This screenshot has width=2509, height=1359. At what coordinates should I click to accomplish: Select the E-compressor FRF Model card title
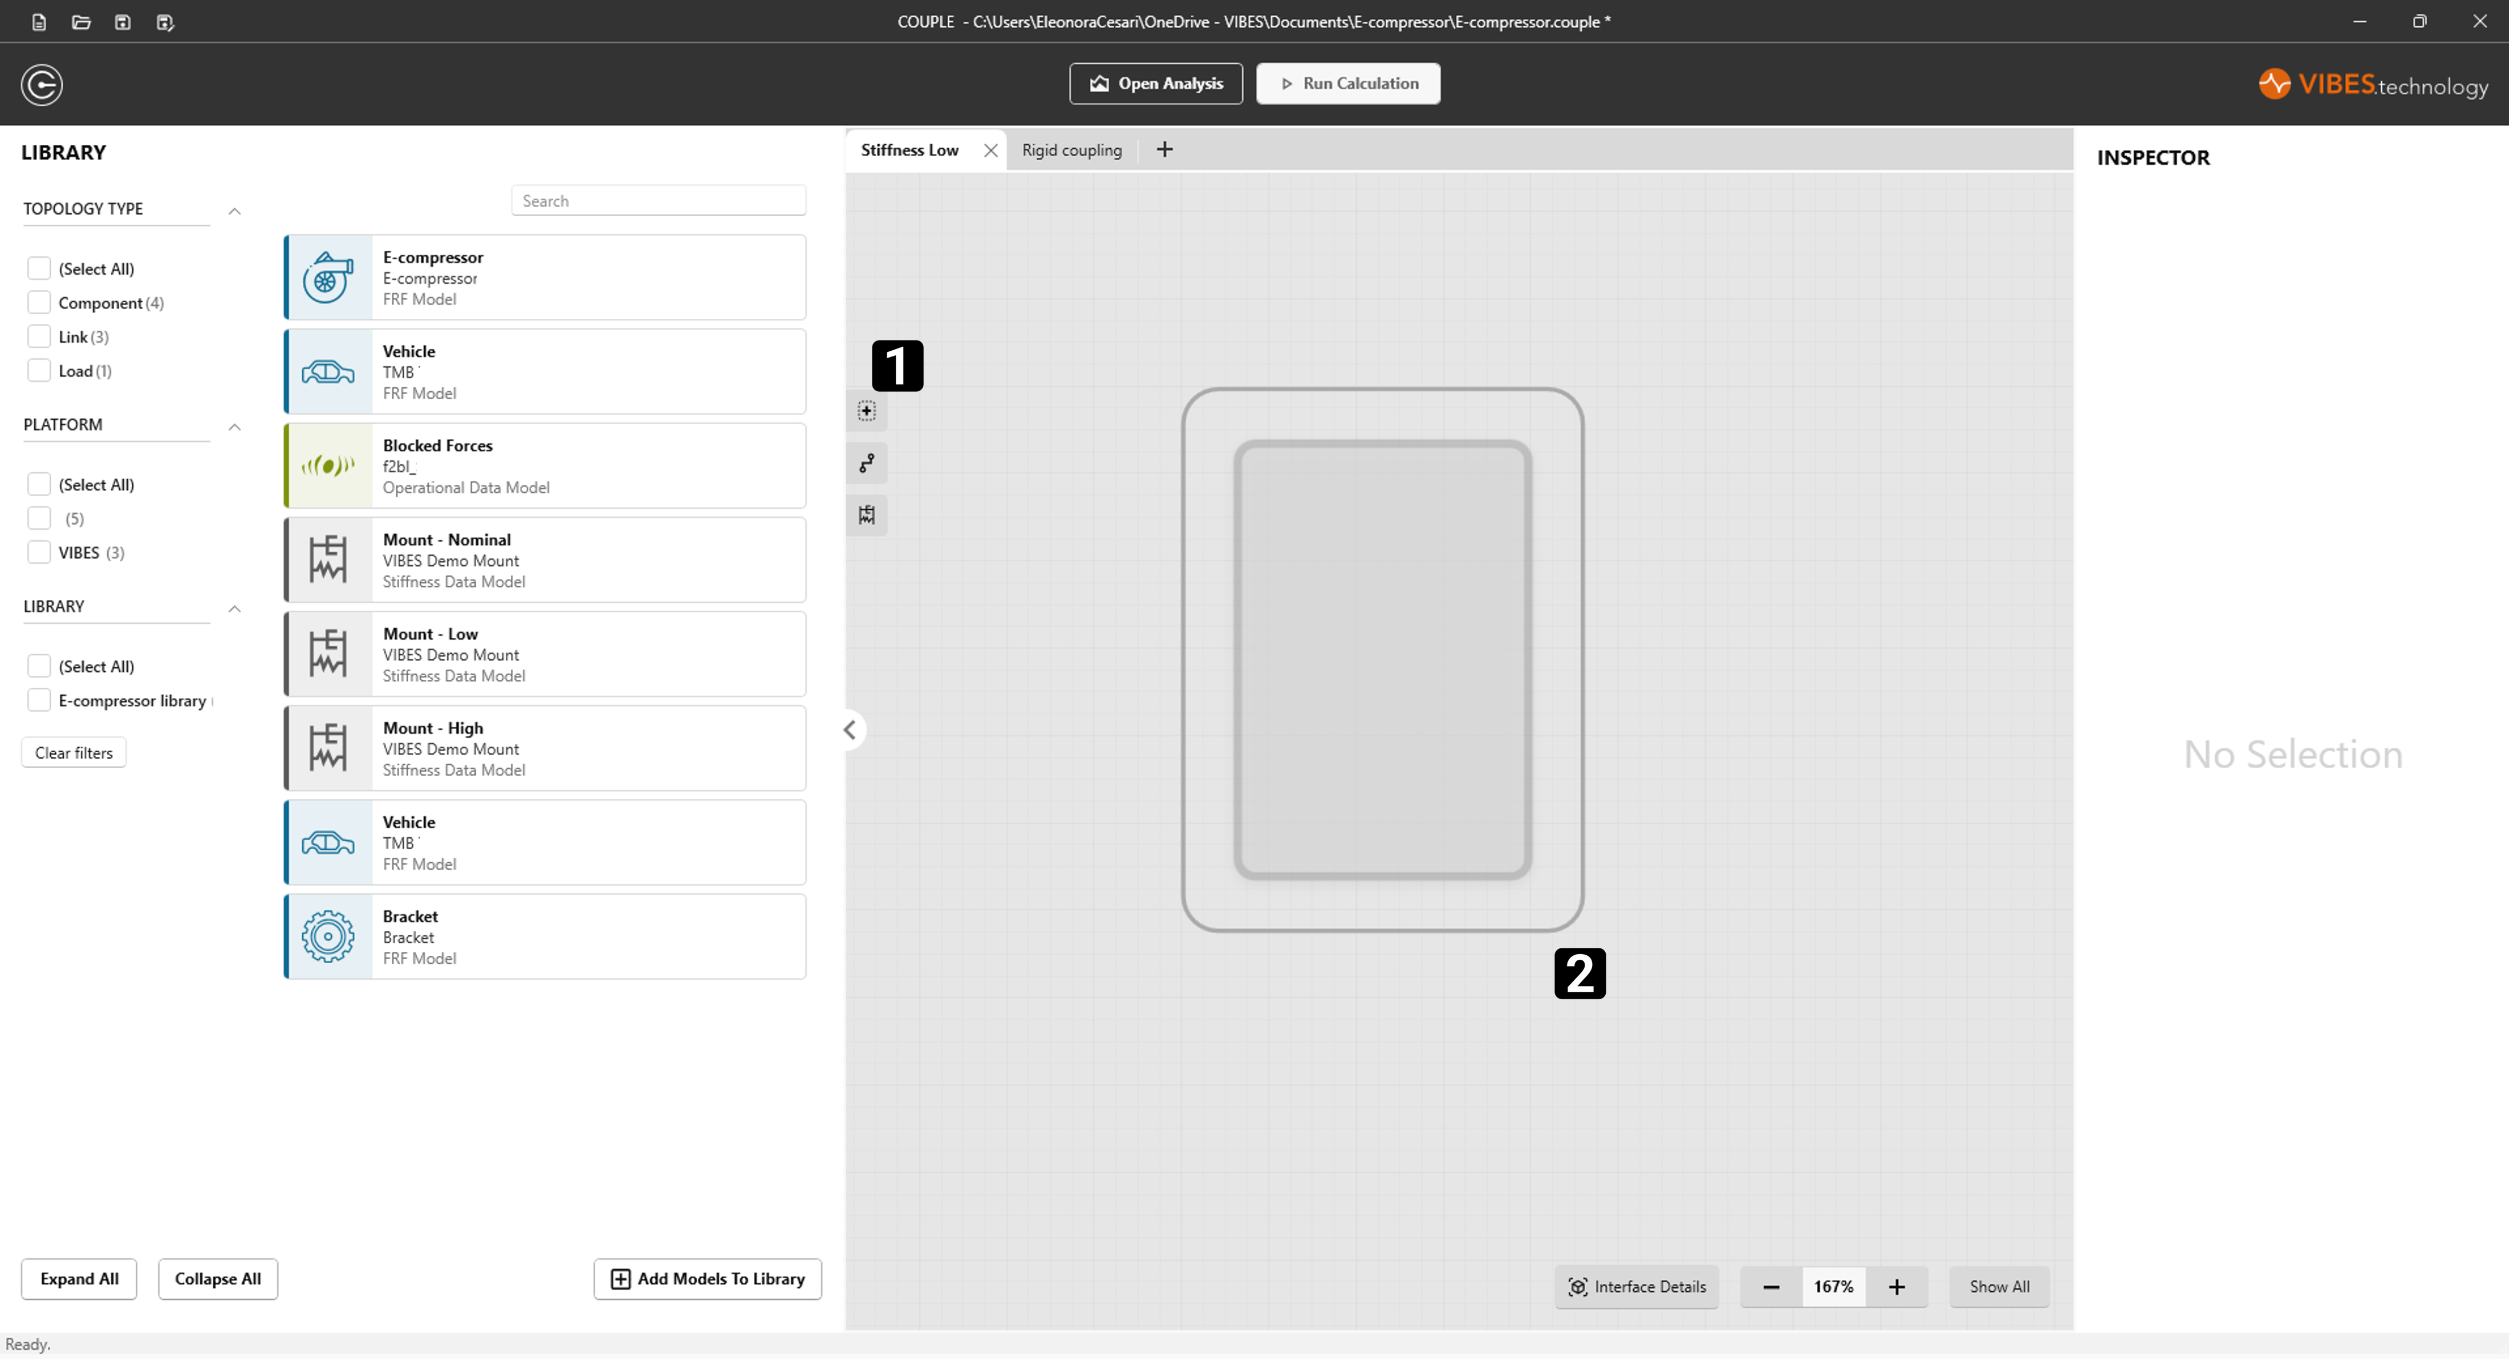tap(433, 257)
